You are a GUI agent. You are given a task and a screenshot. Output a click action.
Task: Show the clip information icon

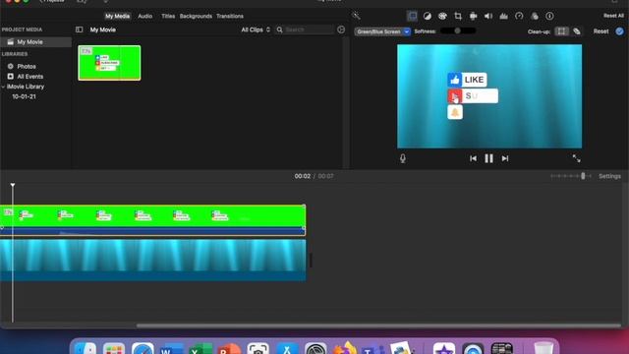click(549, 16)
